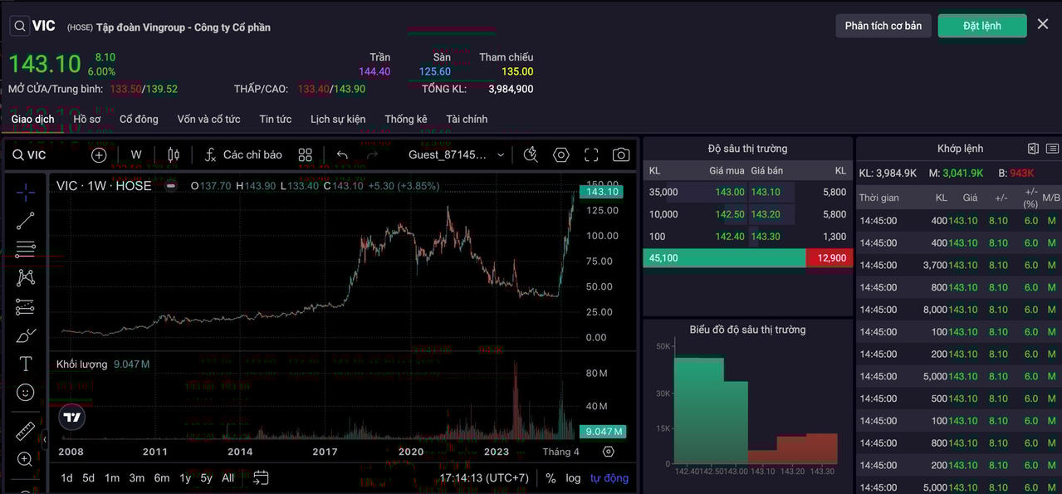Collapse the VIC chart legend
1062x494 pixels.
click(x=171, y=186)
